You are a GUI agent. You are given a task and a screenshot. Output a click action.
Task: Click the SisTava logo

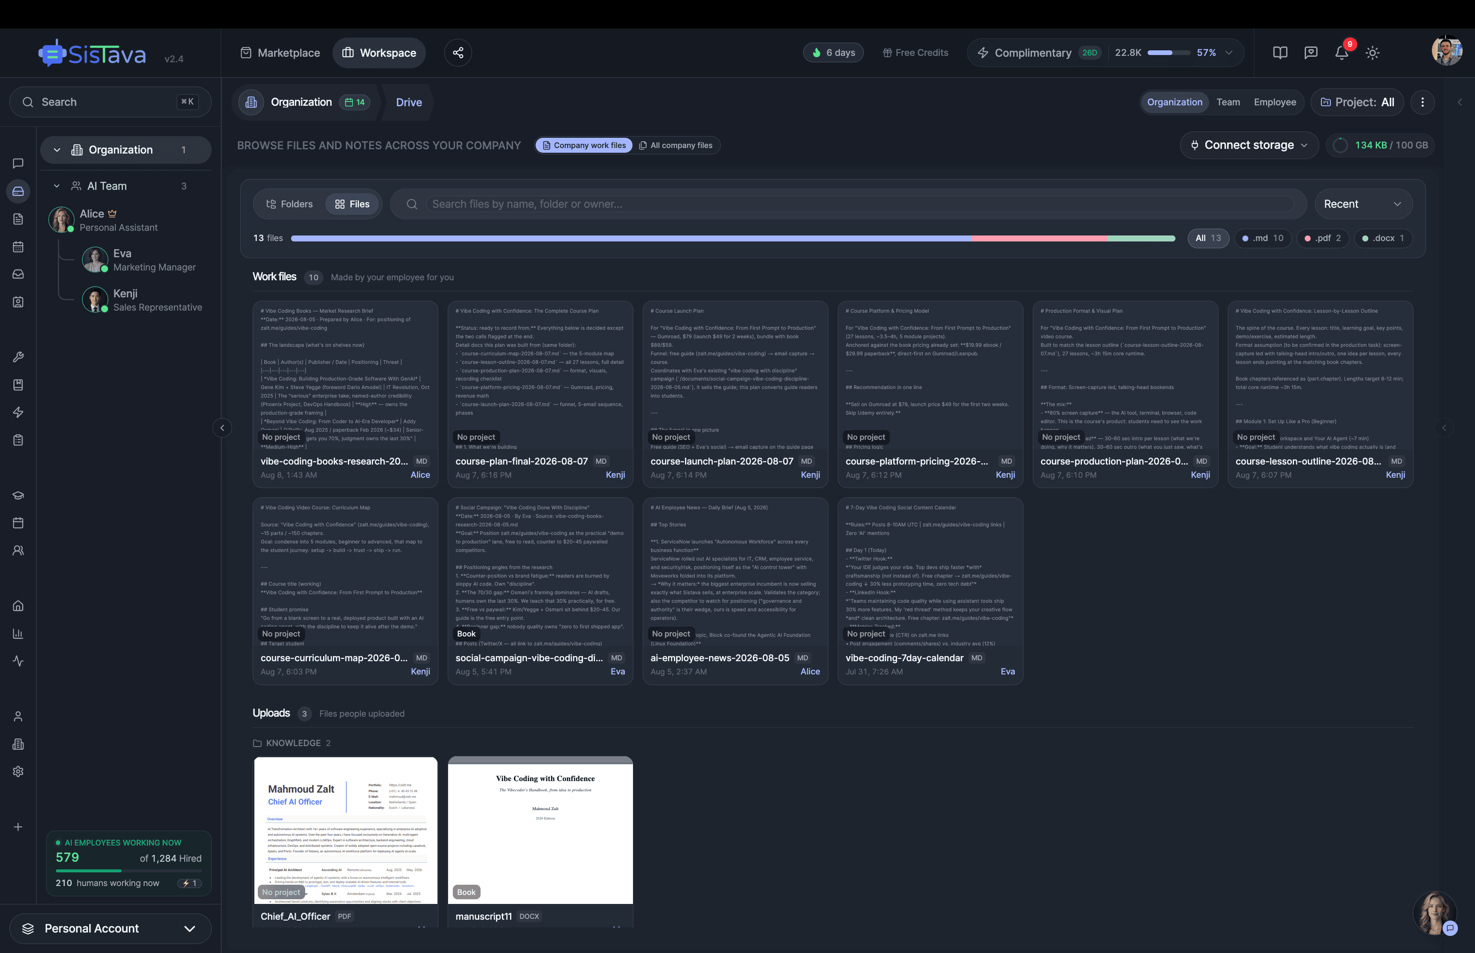[92, 54]
